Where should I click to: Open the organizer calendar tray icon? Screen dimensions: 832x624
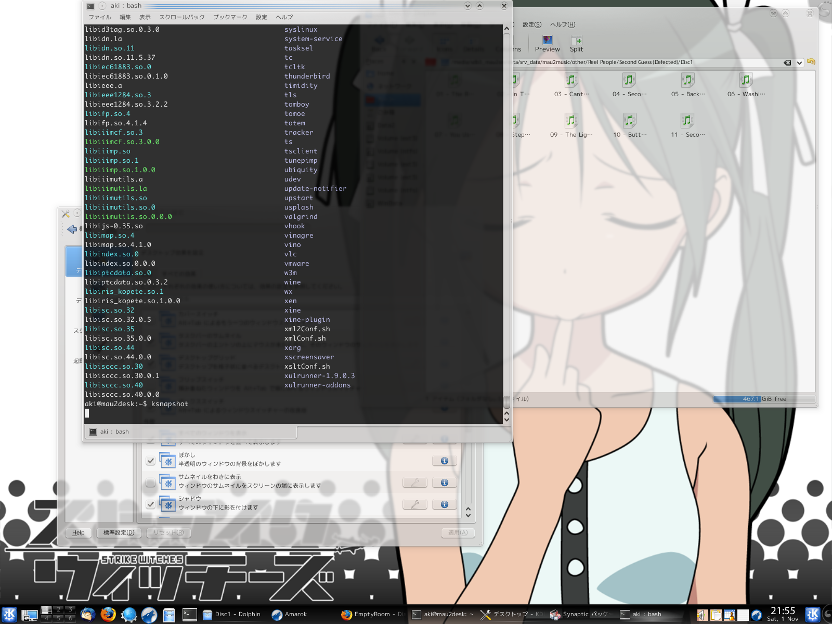[x=730, y=615]
